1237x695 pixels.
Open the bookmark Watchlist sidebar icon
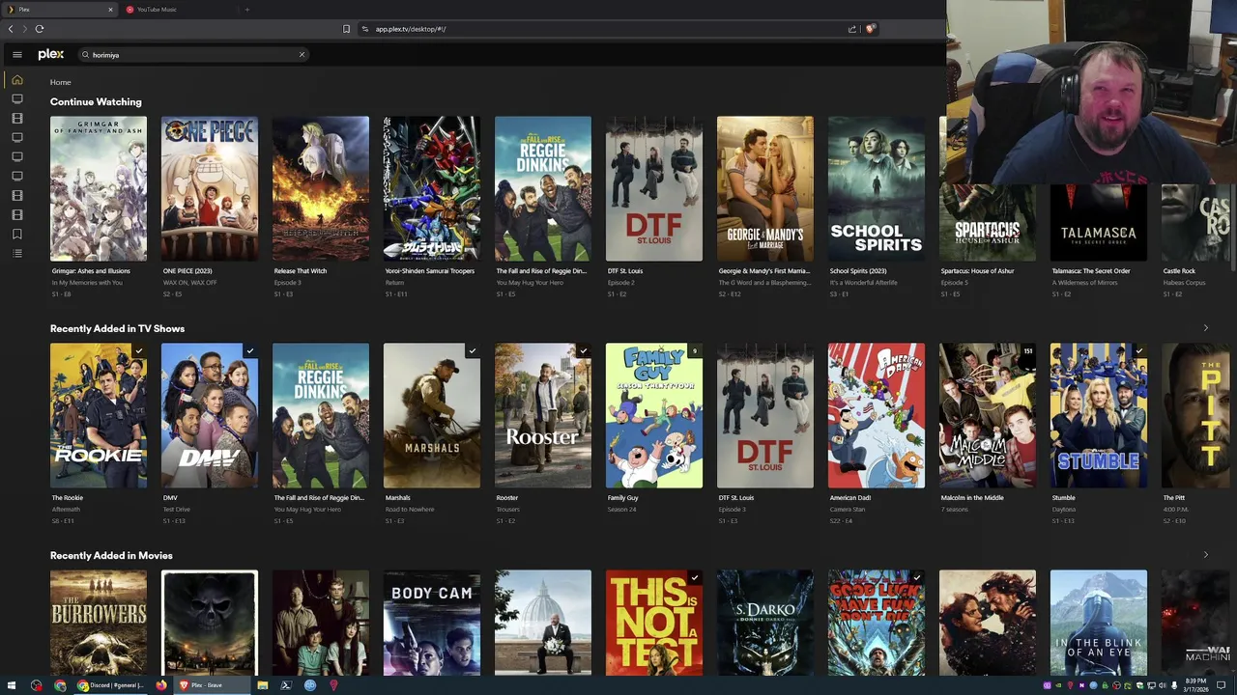click(16, 234)
